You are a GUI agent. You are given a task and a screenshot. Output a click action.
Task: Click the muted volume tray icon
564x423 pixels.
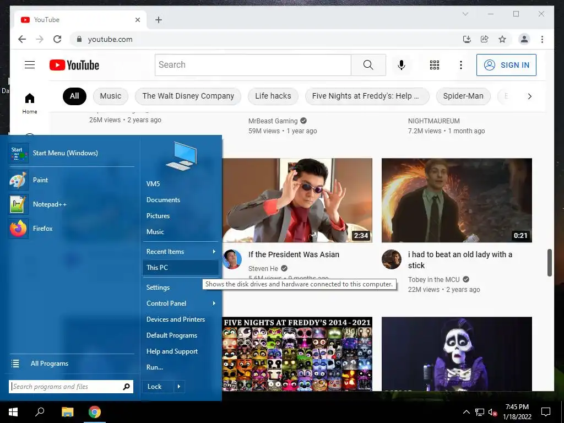click(493, 412)
